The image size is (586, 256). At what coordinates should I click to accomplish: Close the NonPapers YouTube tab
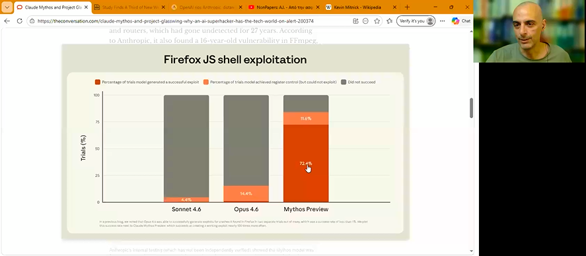tap(317, 7)
